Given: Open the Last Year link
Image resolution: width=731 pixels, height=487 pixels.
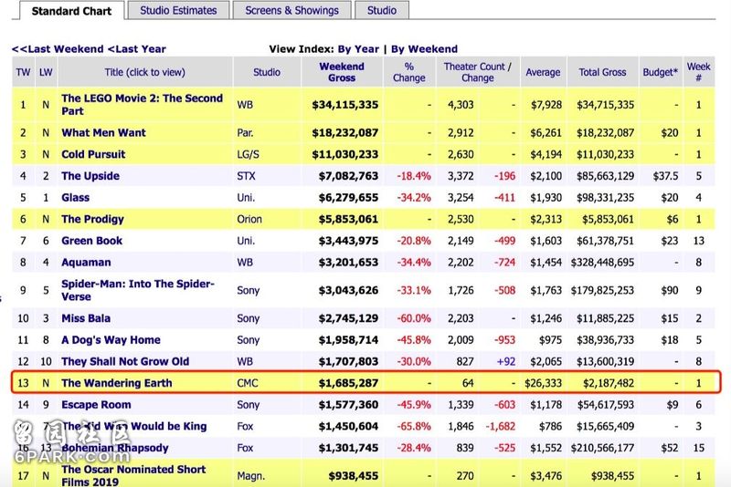Looking at the screenshot, I should click(136, 49).
